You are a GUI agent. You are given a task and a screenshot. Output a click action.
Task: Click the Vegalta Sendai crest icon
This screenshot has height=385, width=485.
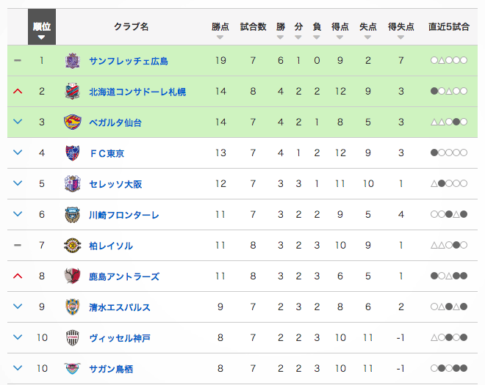[71, 122]
